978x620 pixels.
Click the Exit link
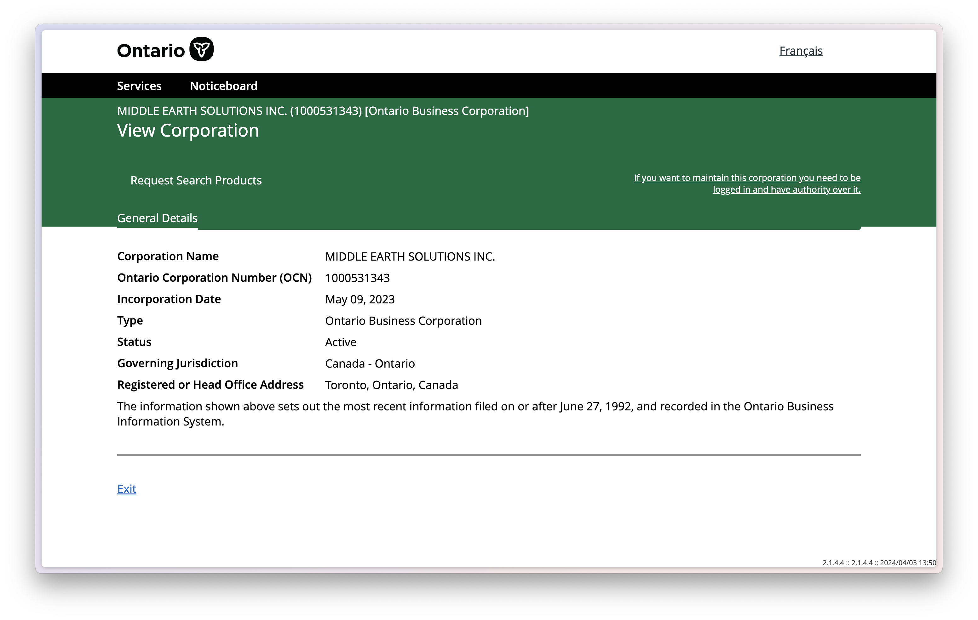[127, 488]
